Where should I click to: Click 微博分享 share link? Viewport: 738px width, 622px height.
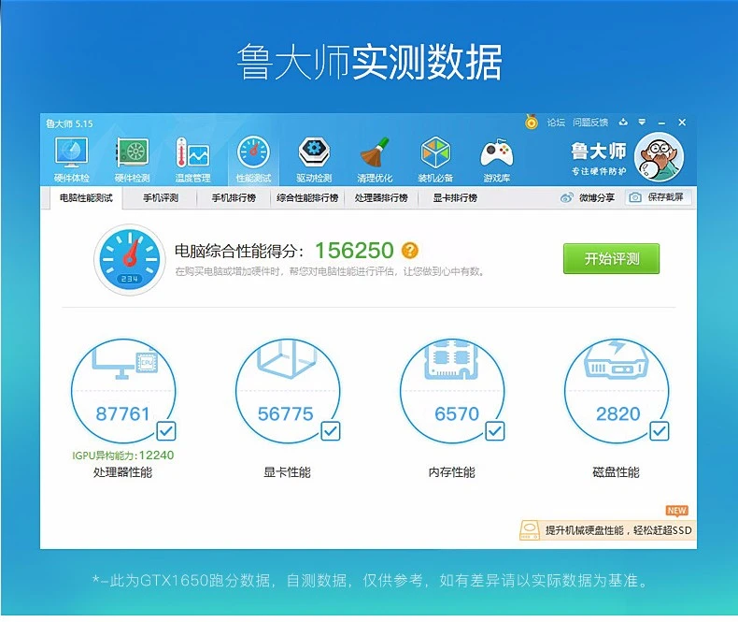pyautogui.click(x=588, y=197)
